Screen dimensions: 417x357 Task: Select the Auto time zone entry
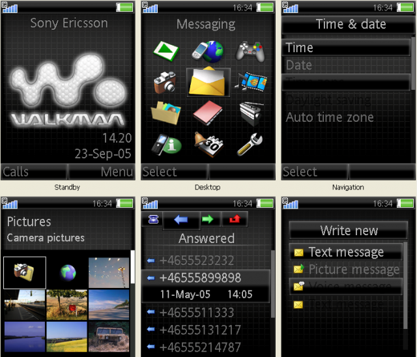point(346,117)
